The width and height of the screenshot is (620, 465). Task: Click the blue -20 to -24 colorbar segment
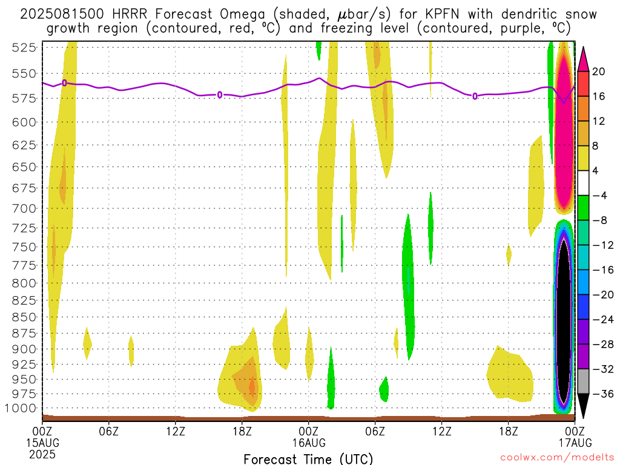[x=583, y=307]
